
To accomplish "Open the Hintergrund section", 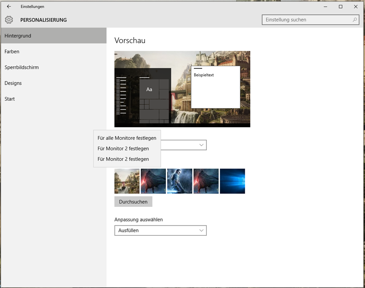I will pos(53,36).
